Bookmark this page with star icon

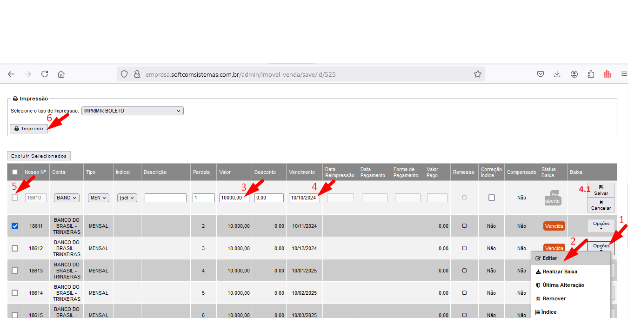[477, 74]
